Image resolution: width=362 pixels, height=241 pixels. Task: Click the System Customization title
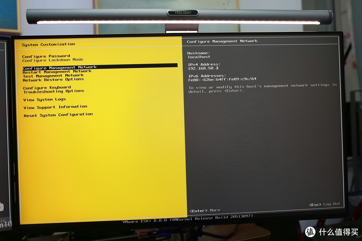(48, 44)
